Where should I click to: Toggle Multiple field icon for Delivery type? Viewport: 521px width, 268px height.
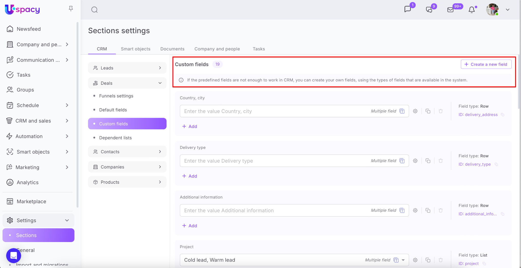coord(402,161)
